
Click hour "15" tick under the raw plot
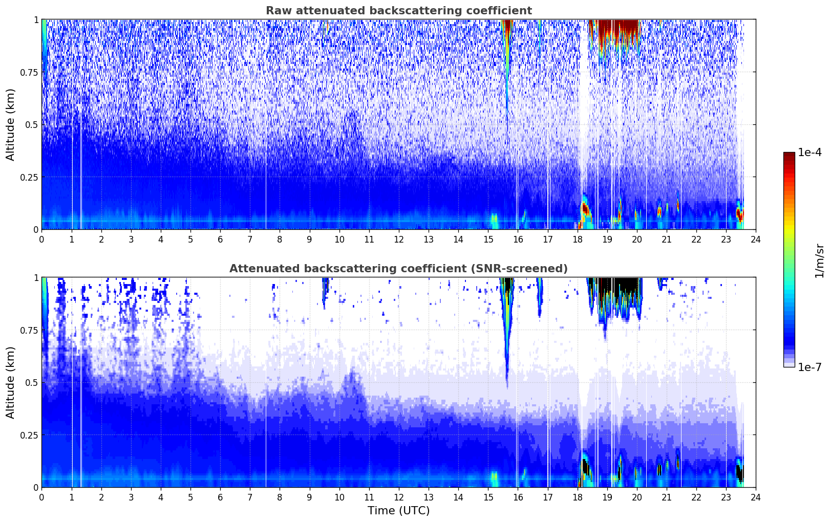(x=488, y=239)
